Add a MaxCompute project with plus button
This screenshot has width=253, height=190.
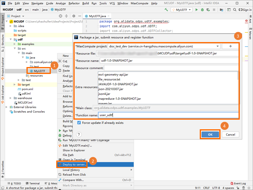pyautogui.click(x=230, y=46)
